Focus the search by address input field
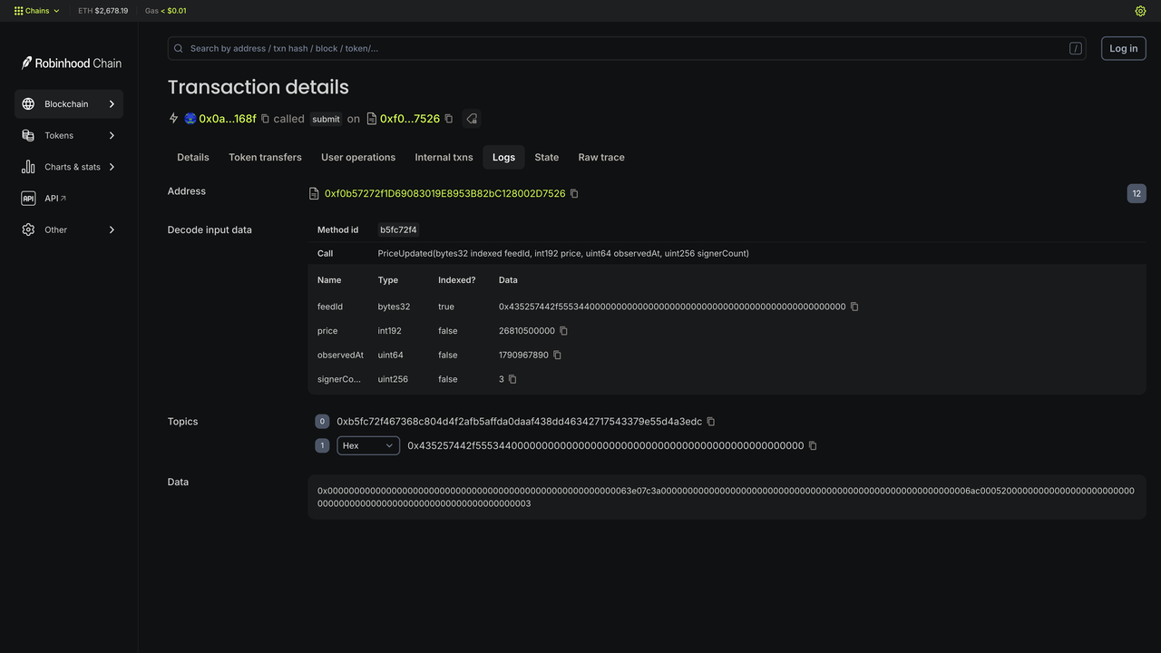 (627, 48)
